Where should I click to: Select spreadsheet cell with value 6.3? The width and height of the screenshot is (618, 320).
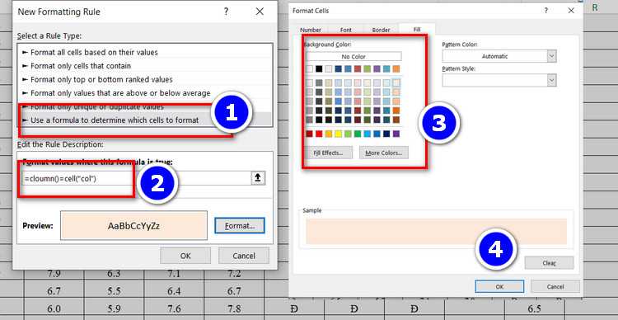(114, 275)
